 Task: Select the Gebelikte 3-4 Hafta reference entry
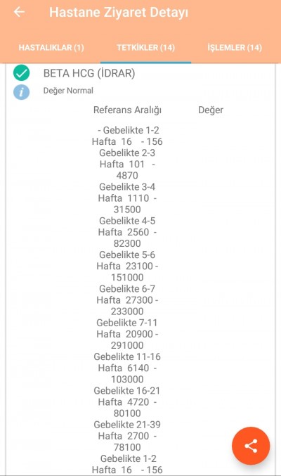pos(127,198)
